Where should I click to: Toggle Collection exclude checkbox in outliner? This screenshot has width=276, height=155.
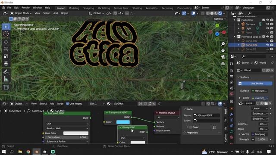[263, 20]
